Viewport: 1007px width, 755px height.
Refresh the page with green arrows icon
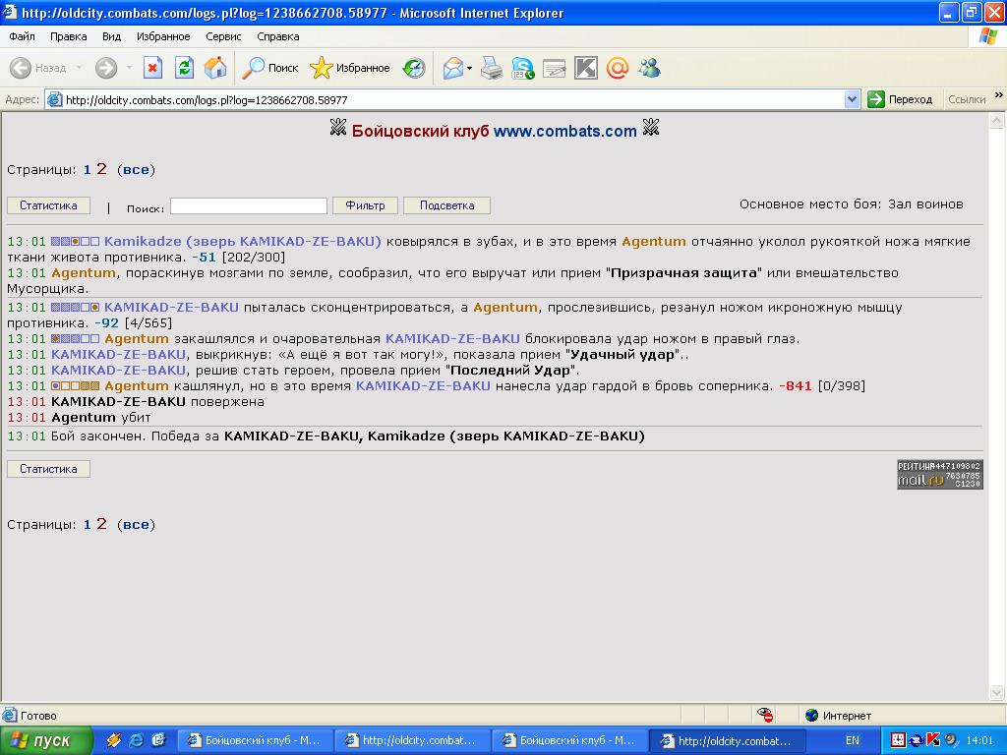tap(184, 68)
